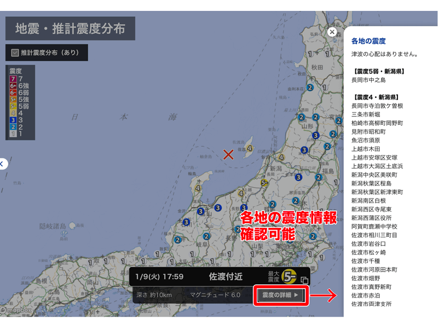The image size is (438, 328).
Task: Click the 震度 7 legend swatch
Action: (13, 79)
